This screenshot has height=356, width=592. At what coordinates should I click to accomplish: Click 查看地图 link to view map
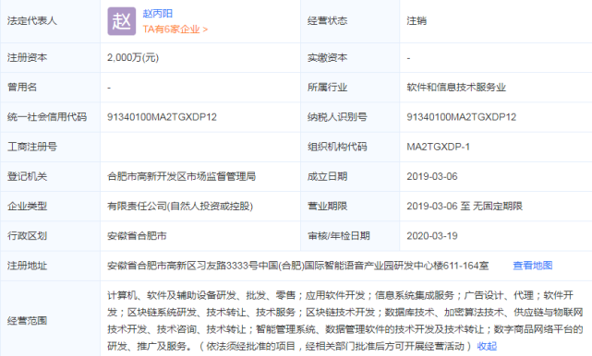532,266
